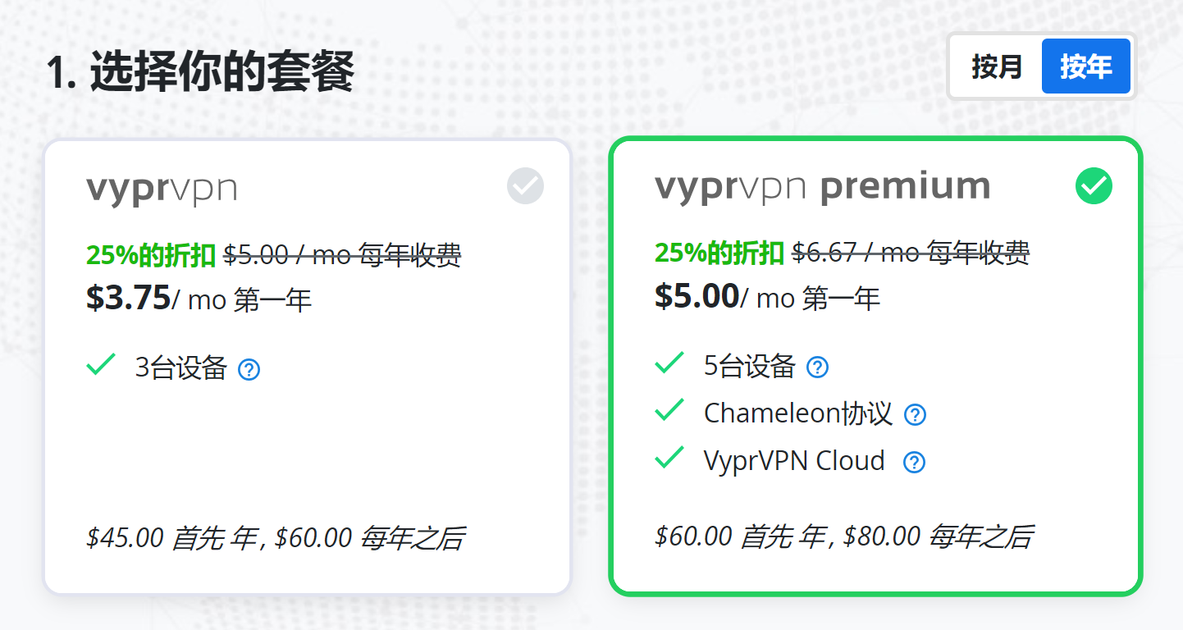Click the VyprVPN Cloud feature label
This screenshot has height=630, width=1183.
tap(794, 461)
